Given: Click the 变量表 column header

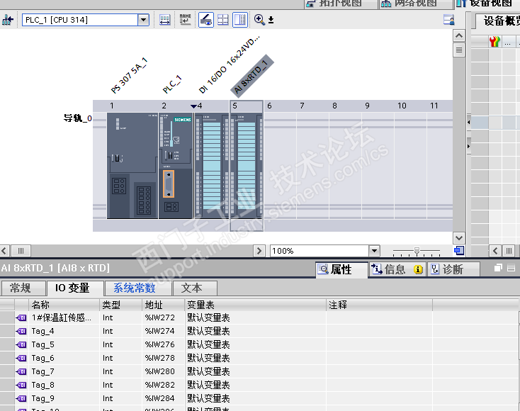Looking at the screenshot, I should (x=255, y=305).
